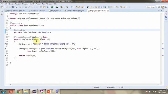The height and width of the screenshot is (94, 168).
Task: Click the Next Annotation icon
Action: (x=112, y=7)
